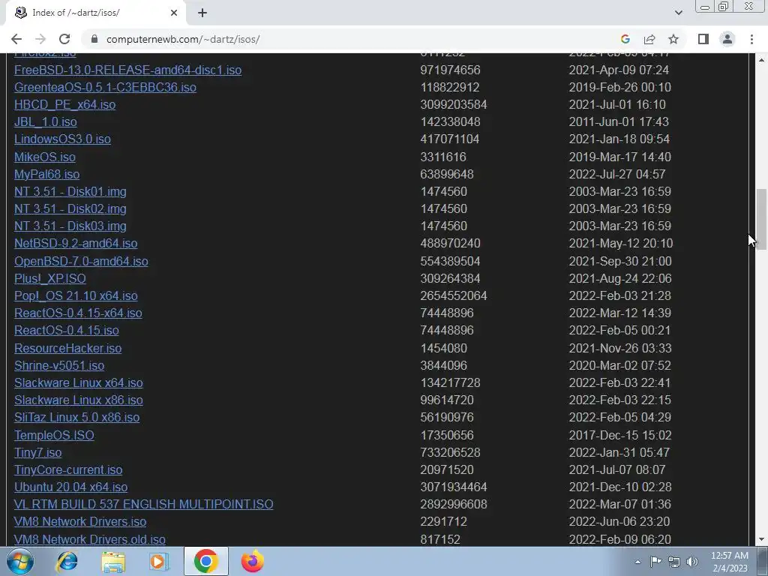
Task: Click VM8 Network Drivers.old.iso link
Action: [x=90, y=539]
